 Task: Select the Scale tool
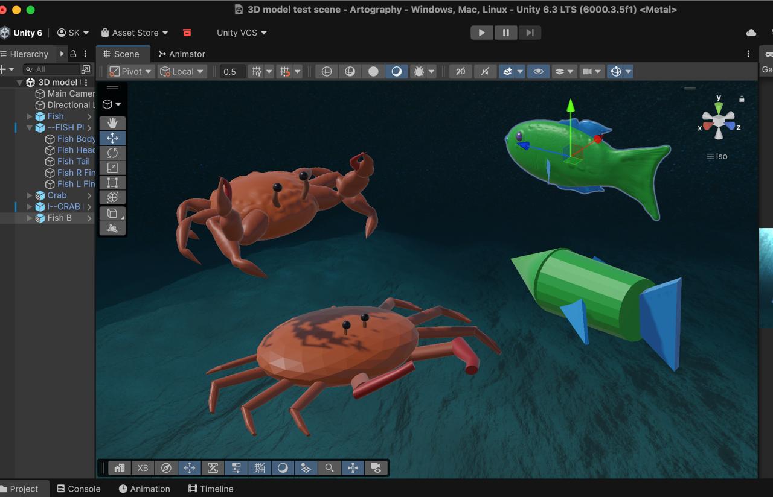click(x=112, y=168)
